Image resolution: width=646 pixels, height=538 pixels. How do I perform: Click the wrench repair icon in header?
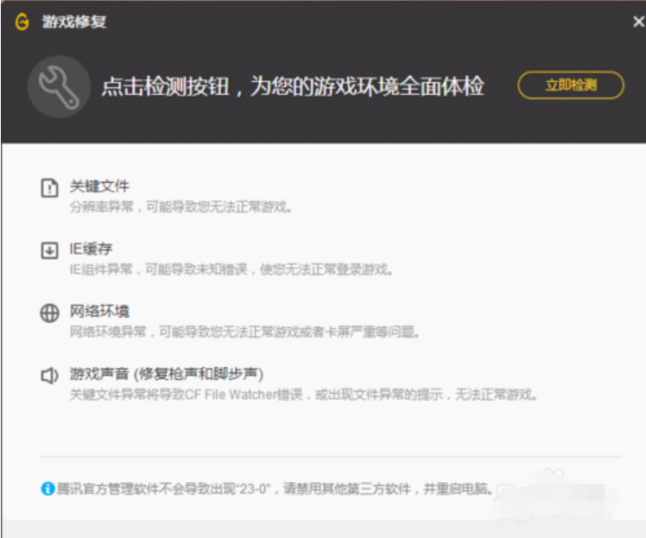[x=59, y=87]
